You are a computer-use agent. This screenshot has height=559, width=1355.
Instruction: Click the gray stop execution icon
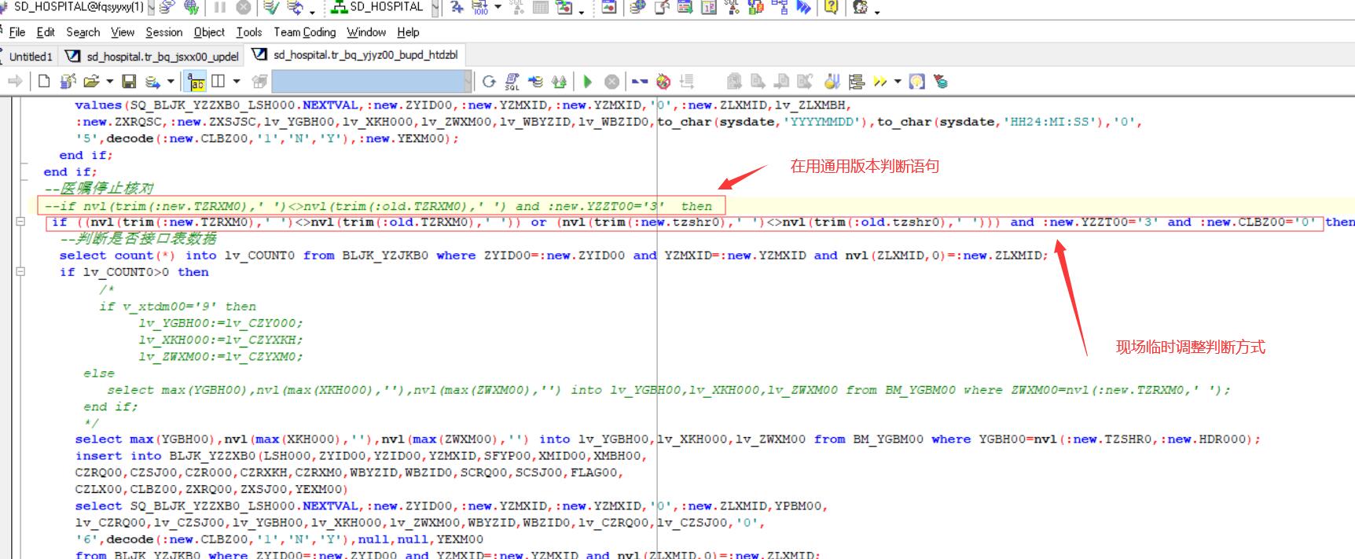611,81
